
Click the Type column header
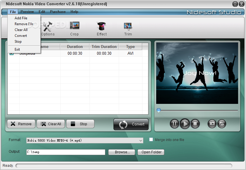tap(130, 47)
